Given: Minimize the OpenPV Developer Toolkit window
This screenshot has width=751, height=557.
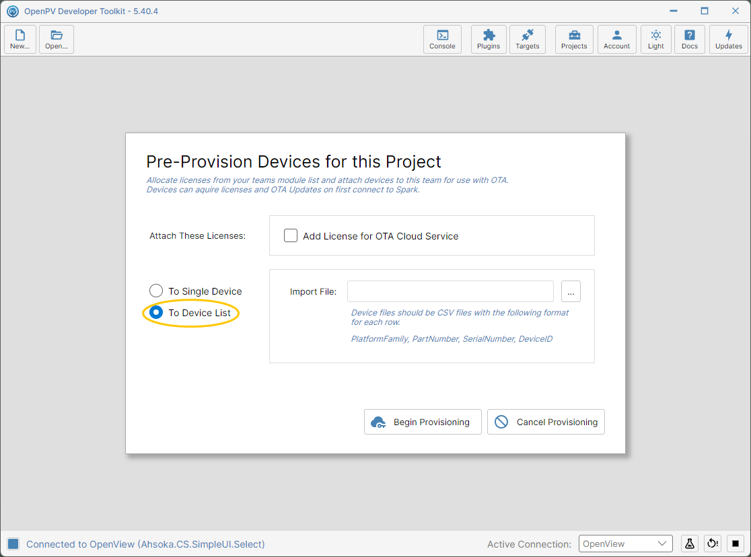Looking at the screenshot, I should click(674, 11).
